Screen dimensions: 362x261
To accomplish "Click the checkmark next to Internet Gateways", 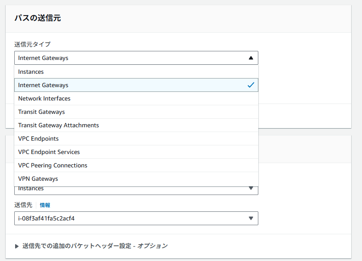I will click(251, 85).
